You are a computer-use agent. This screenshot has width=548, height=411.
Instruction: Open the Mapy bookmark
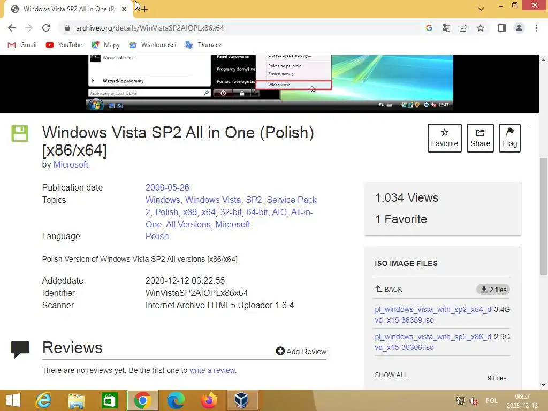click(105, 45)
